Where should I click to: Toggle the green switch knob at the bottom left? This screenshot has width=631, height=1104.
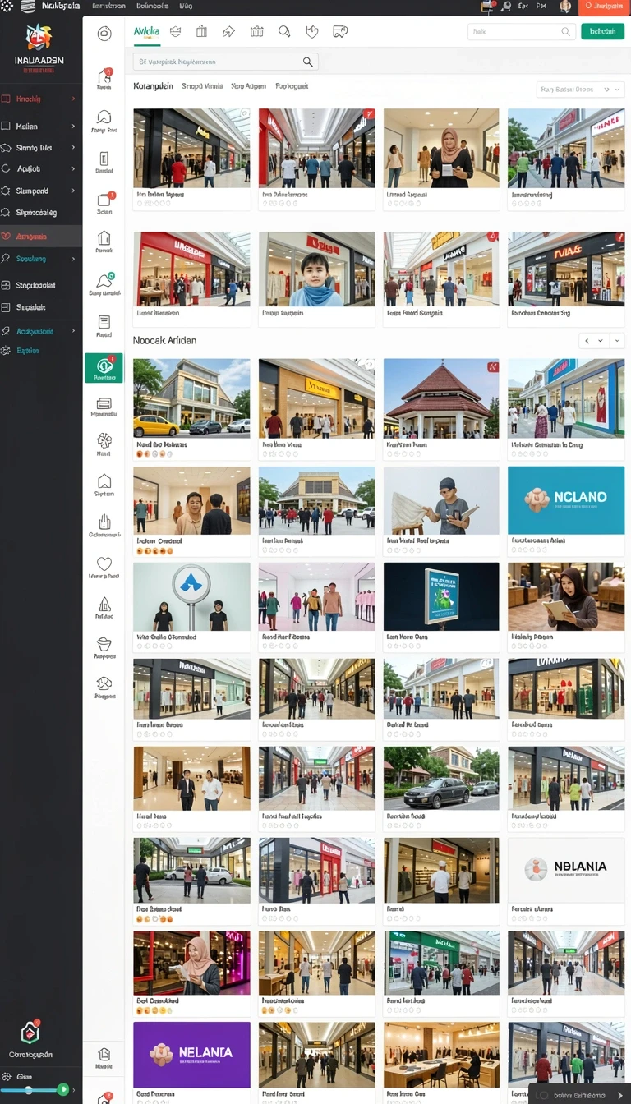[x=63, y=1089]
